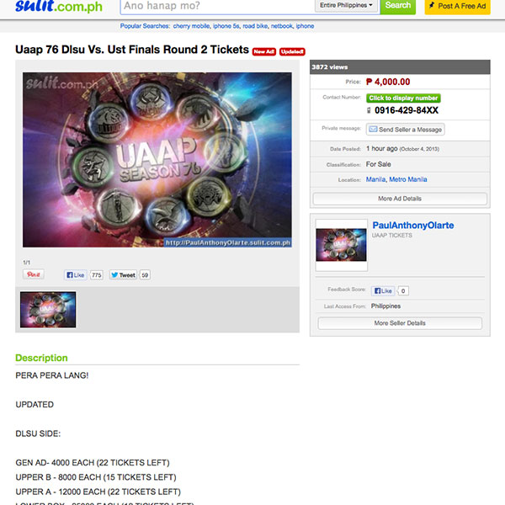This screenshot has width=505, height=505.
Task: Visit PaulAnthonyOlarte seller profile link
Action: point(413,225)
